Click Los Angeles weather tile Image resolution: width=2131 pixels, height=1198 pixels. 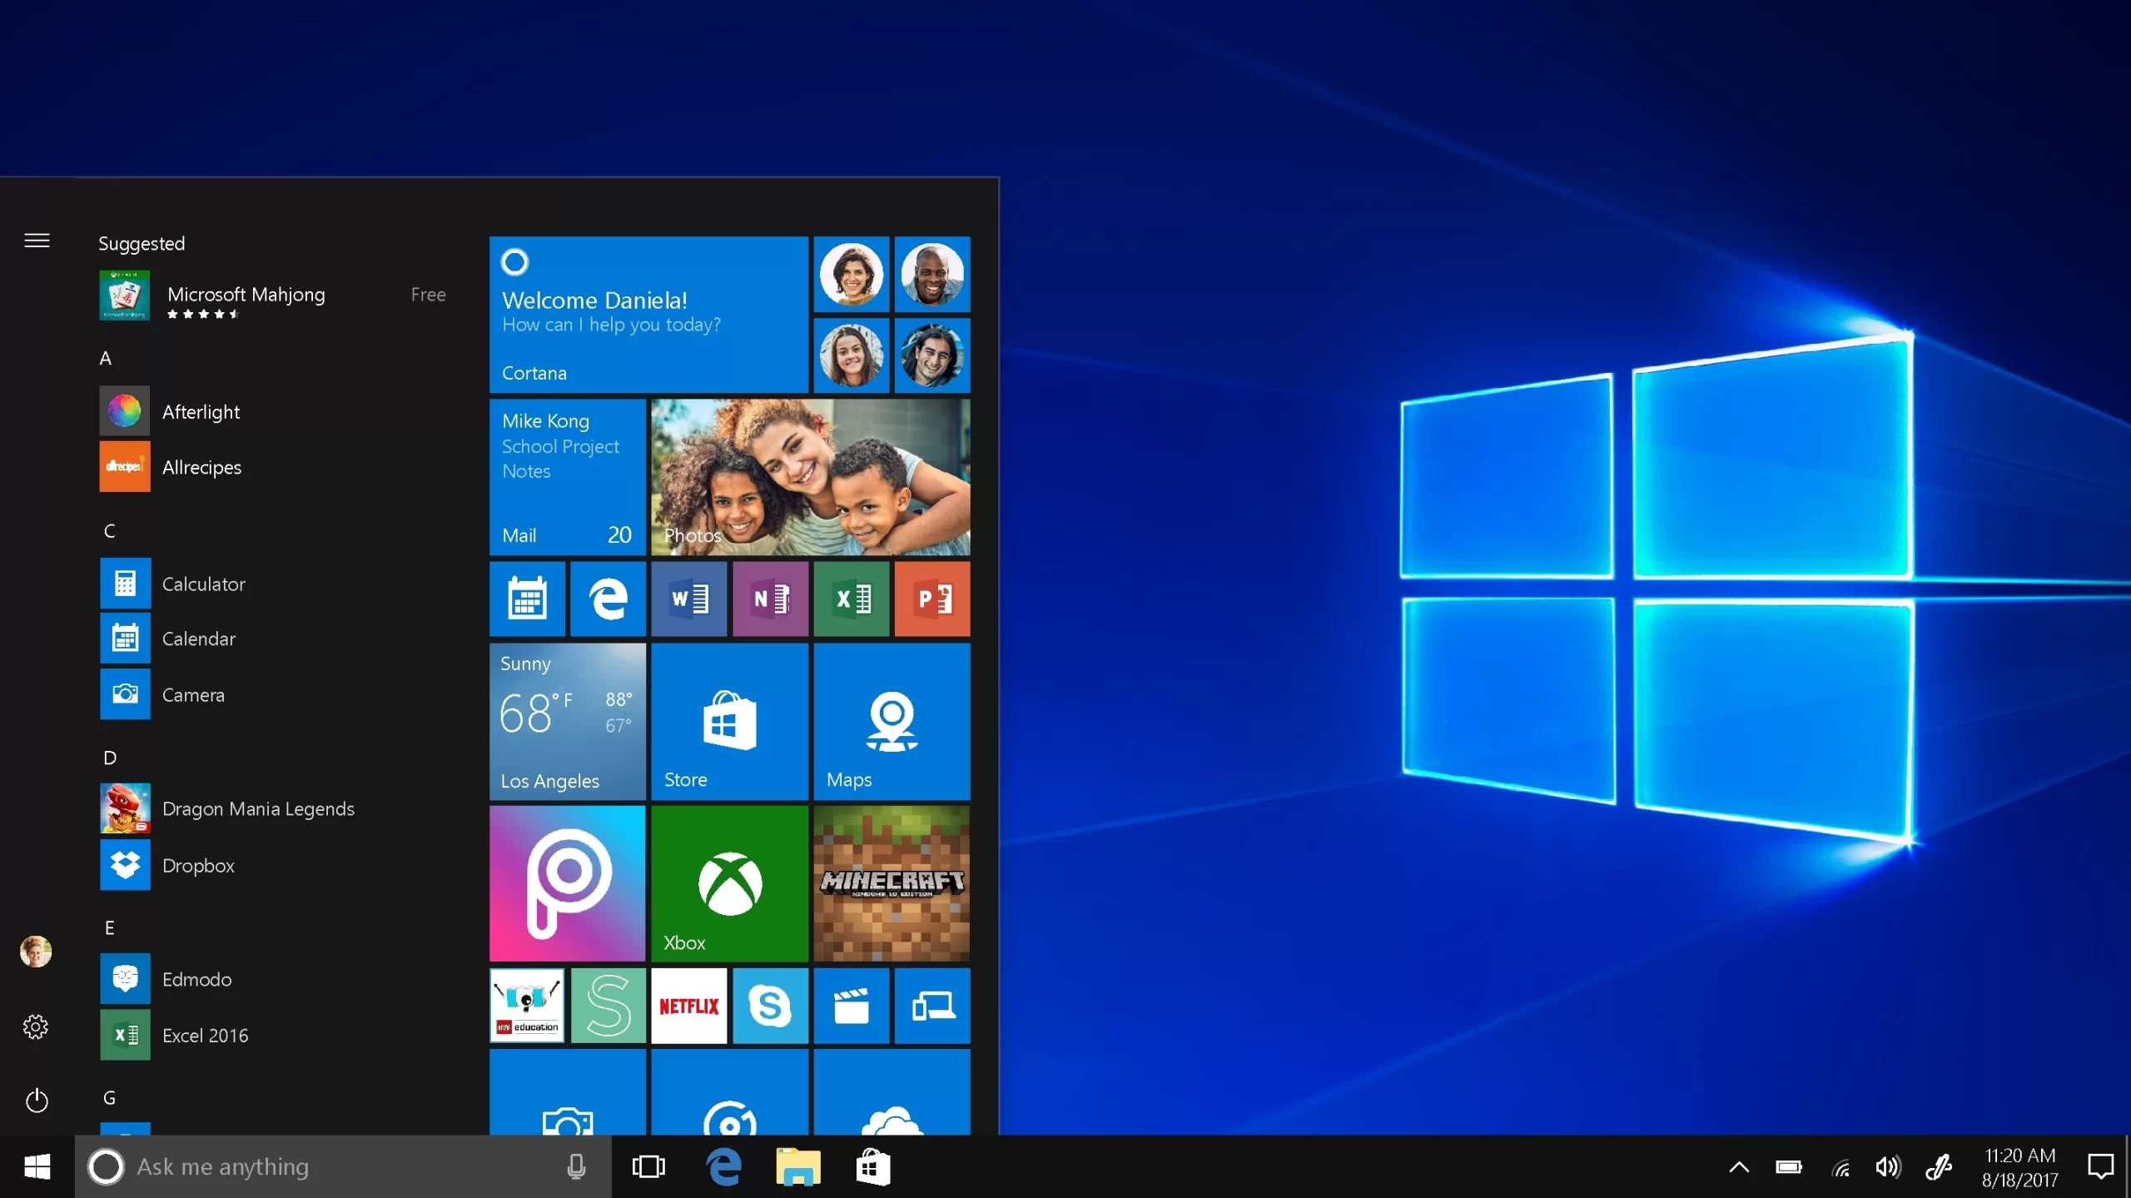click(568, 722)
